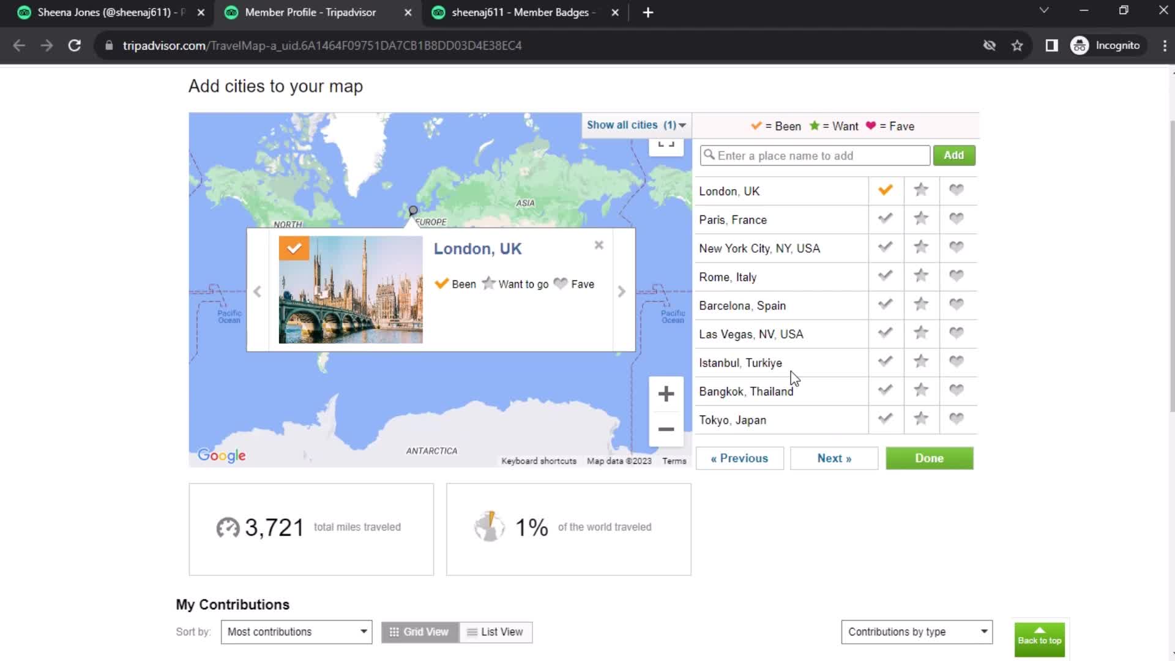This screenshot has width=1175, height=661.
Task: Star Barcelona, Spain as Want
Action: point(920,304)
